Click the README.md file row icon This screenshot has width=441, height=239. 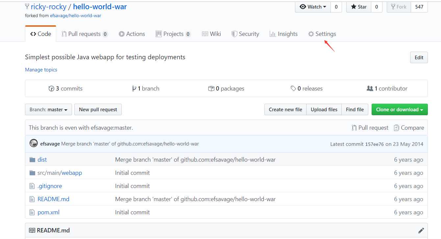32,199
